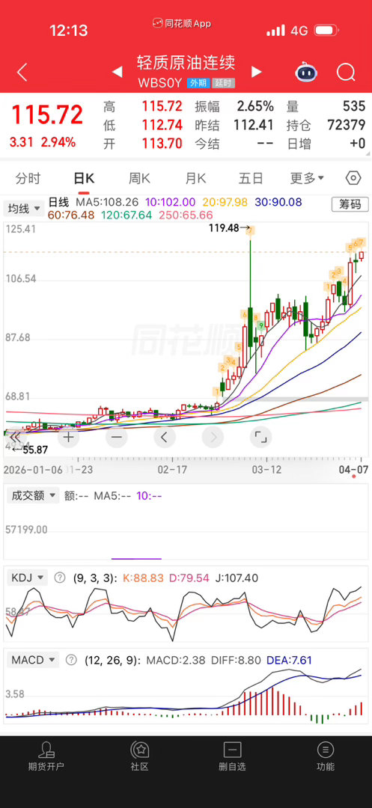Expand the 更多 more periods dropdown
This screenshot has width=372, height=808.
pyautogui.click(x=307, y=179)
